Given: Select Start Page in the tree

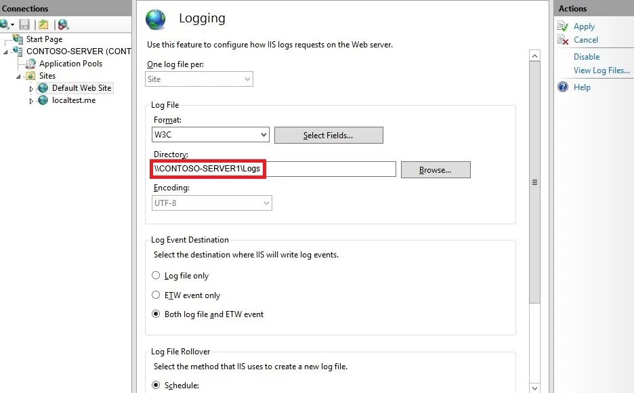Looking at the screenshot, I should pos(45,39).
